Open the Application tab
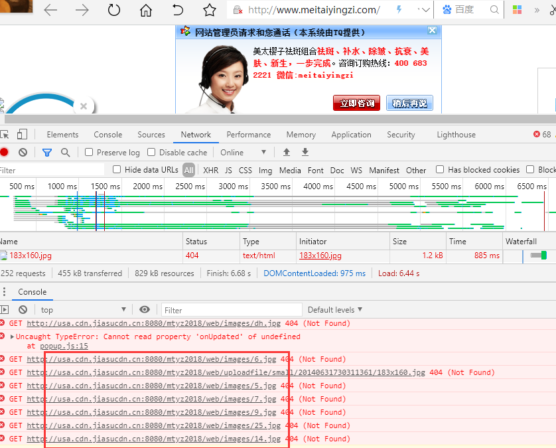 [351, 135]
